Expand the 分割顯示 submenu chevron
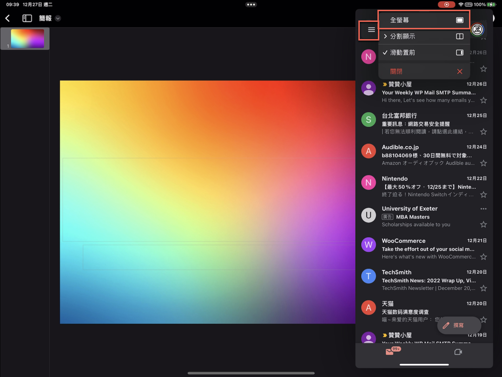Image resolution: width=502 pixels, height=377 pixels. 385,36
